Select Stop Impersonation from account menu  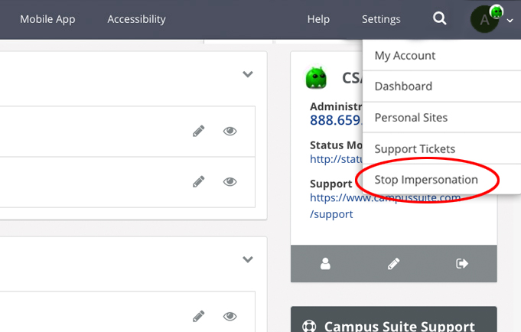coord(426,180)
